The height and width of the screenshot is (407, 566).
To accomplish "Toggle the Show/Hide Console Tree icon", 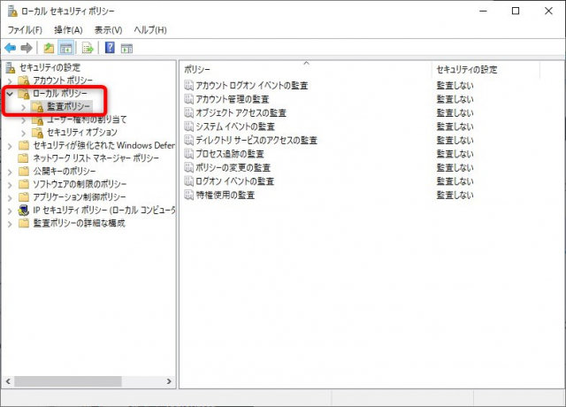I will pos(65,47).
